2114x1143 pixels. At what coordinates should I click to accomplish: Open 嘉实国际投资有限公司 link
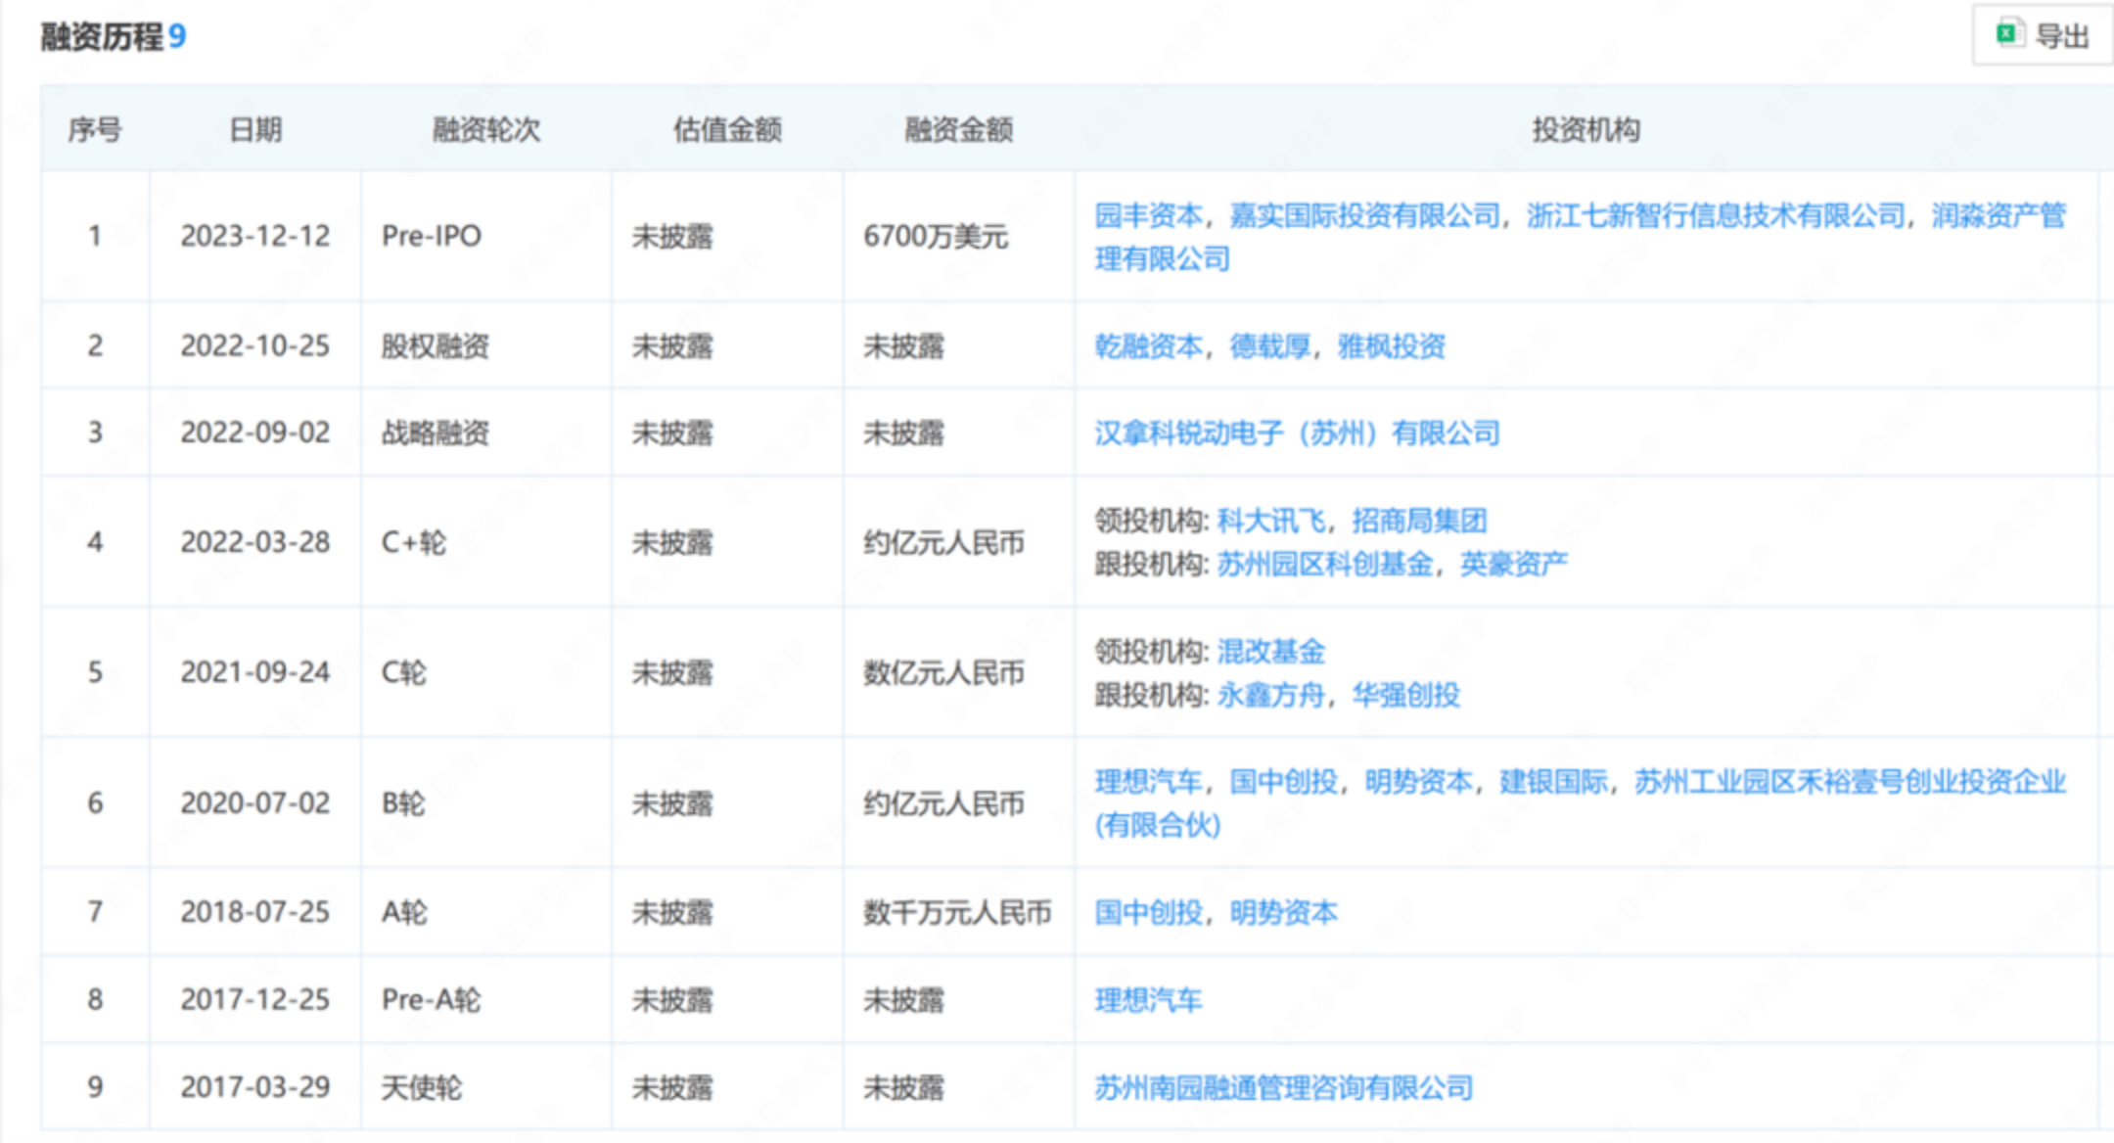click(1364, 215)
